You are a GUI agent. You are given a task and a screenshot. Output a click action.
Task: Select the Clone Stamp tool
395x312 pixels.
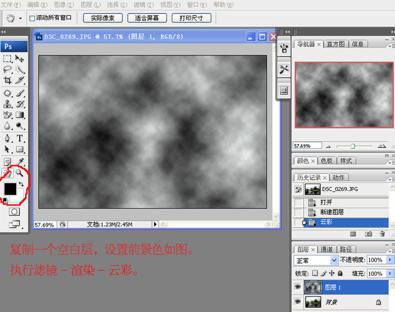point(7,104)
